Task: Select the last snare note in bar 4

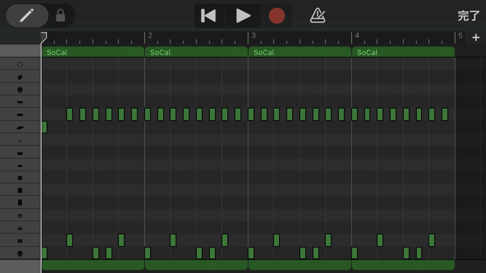Action: tap(432, 240)
